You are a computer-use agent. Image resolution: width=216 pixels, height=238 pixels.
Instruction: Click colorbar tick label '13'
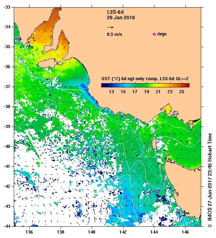pyautogui.click(x=111, y=92)
